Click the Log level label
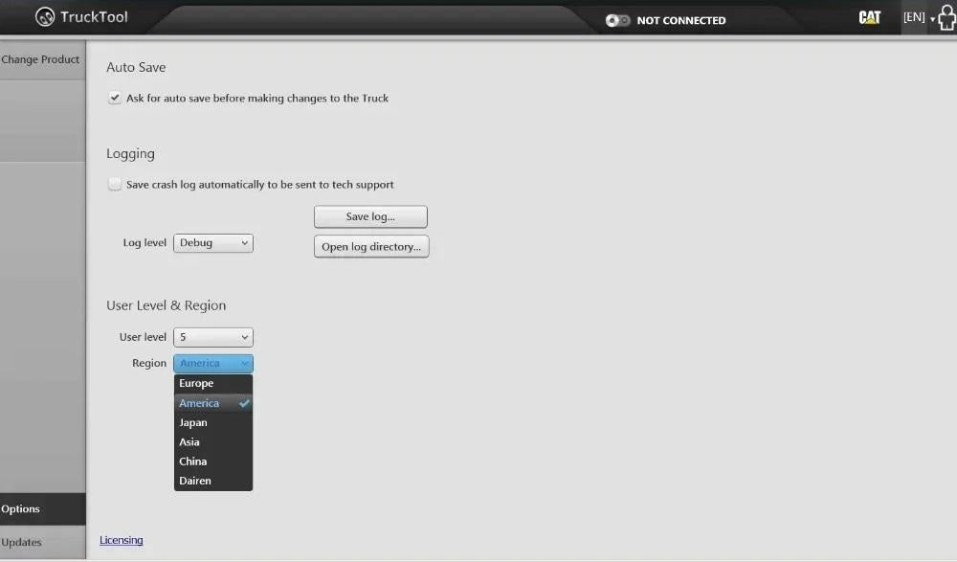This screenshot has width=957, height=562. [145, 242]
